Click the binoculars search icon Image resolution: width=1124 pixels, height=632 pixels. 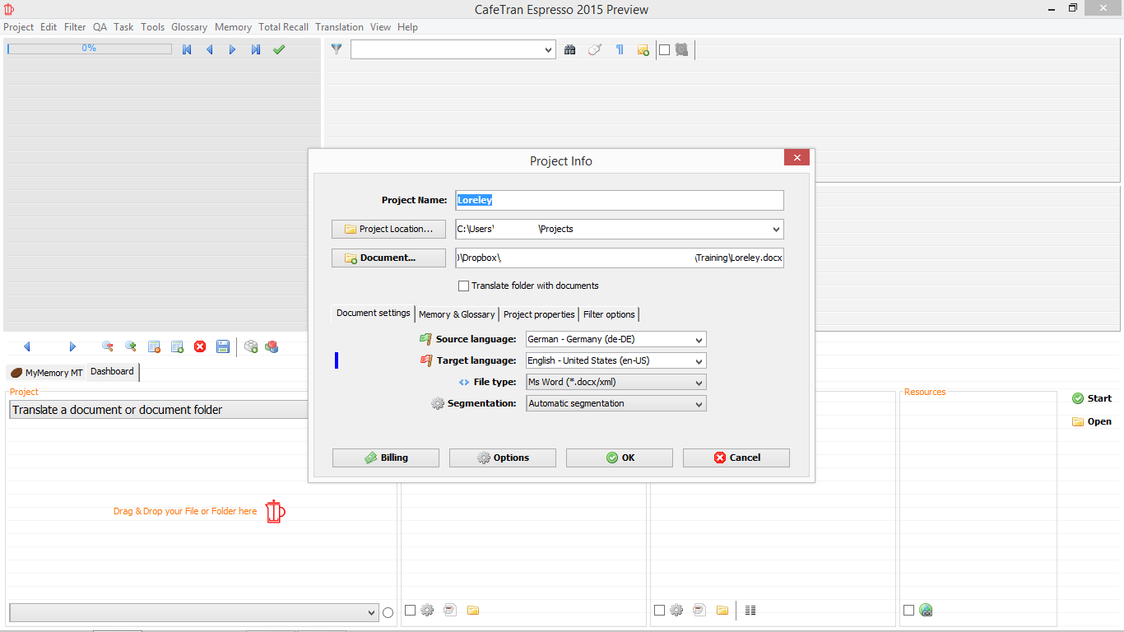pyautogui.click(x=569, y=50)
